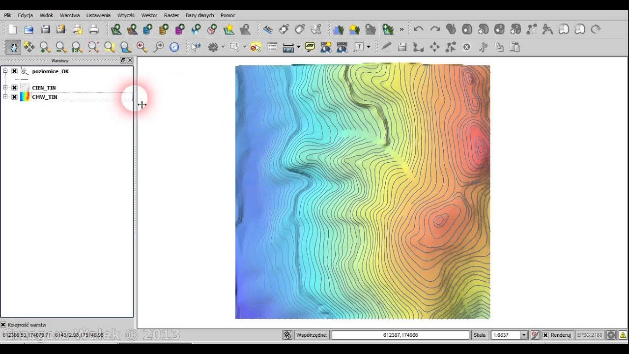
Task: Select the poziomice_OK layer name
Action: [50, 71]
